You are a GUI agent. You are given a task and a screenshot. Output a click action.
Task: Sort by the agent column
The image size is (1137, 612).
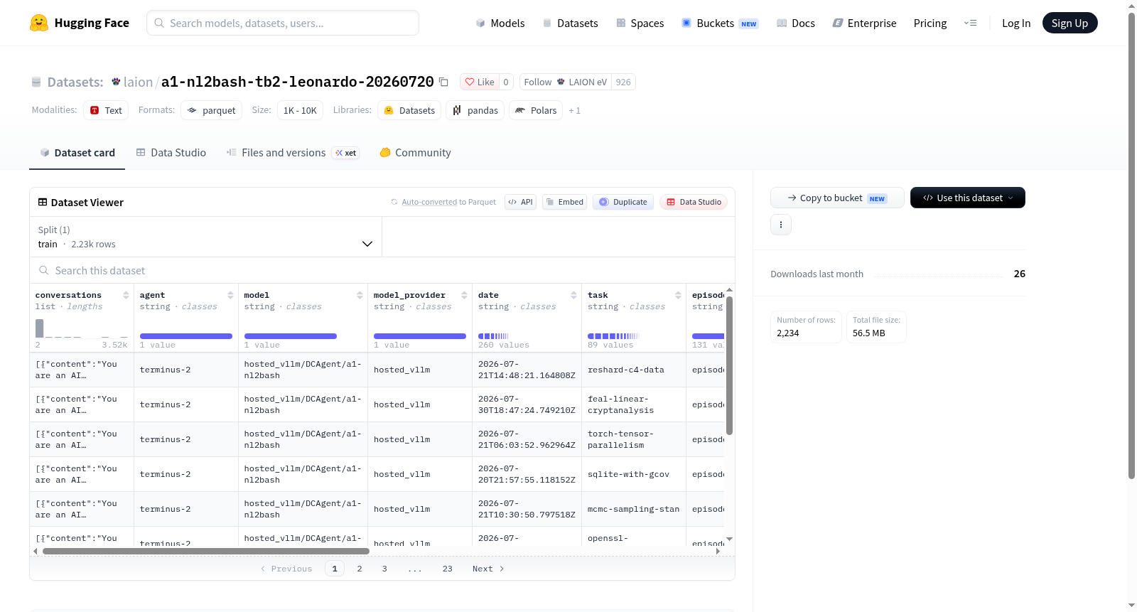[230, 295]
